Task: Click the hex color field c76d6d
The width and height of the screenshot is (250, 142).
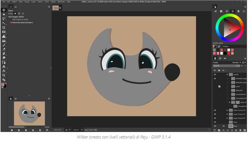Action: pyautogui.click(x=234, y=47)
